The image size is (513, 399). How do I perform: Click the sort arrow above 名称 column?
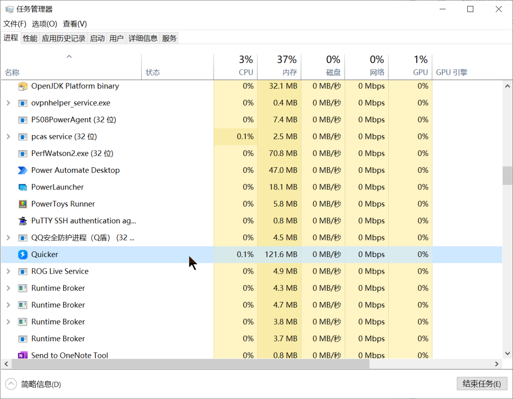(x=69, y=56)
